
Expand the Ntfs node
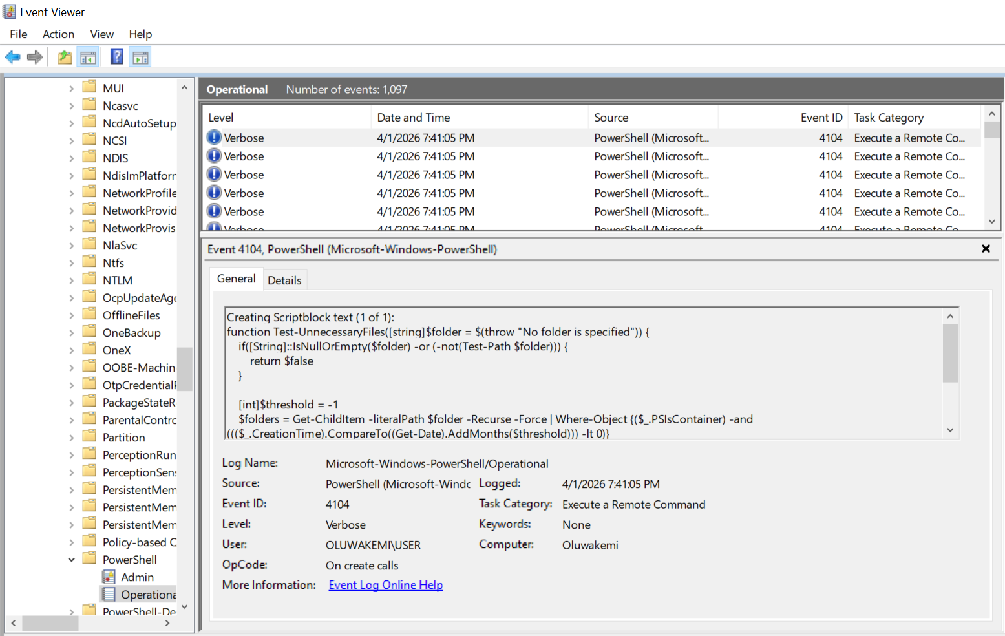pyautogui.click(x=73, y=262)
